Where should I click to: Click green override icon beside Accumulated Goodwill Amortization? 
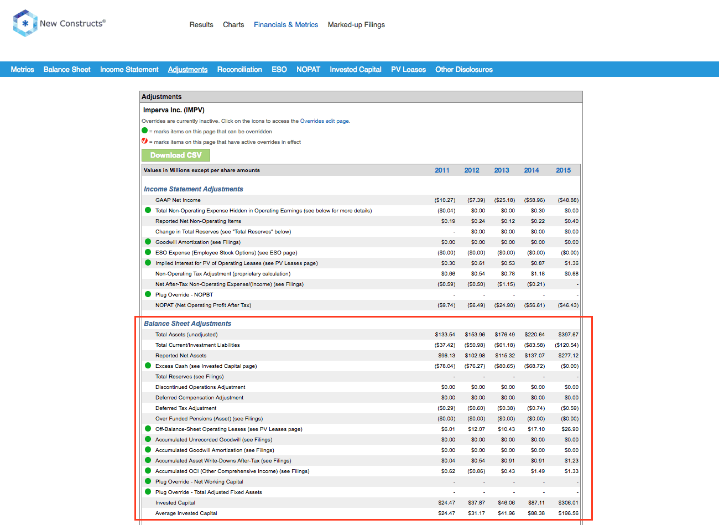click(x=148, y=450)
